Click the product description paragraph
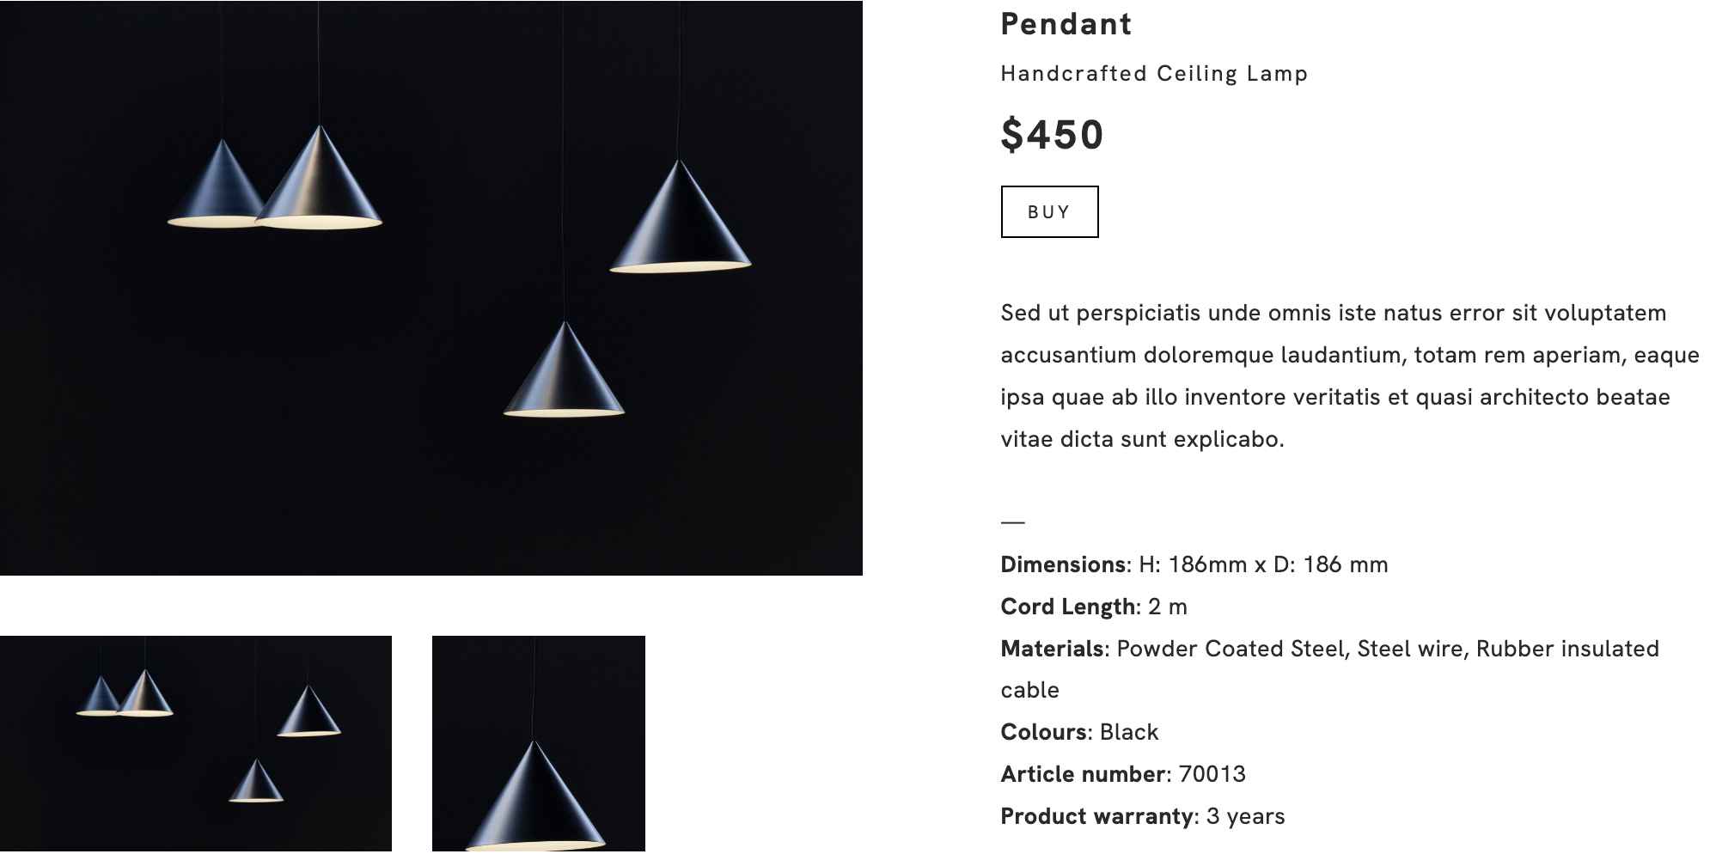 [1349, 375]
